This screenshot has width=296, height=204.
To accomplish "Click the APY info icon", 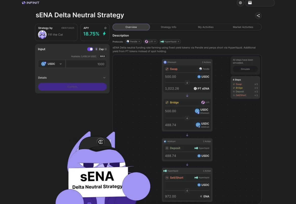I will pyautogui.click(x=105, y=28).
